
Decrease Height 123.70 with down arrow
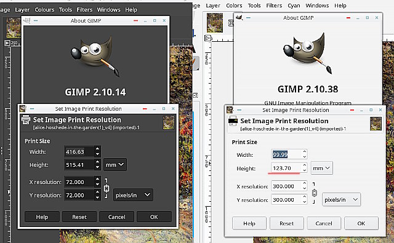tap(305, 170)
